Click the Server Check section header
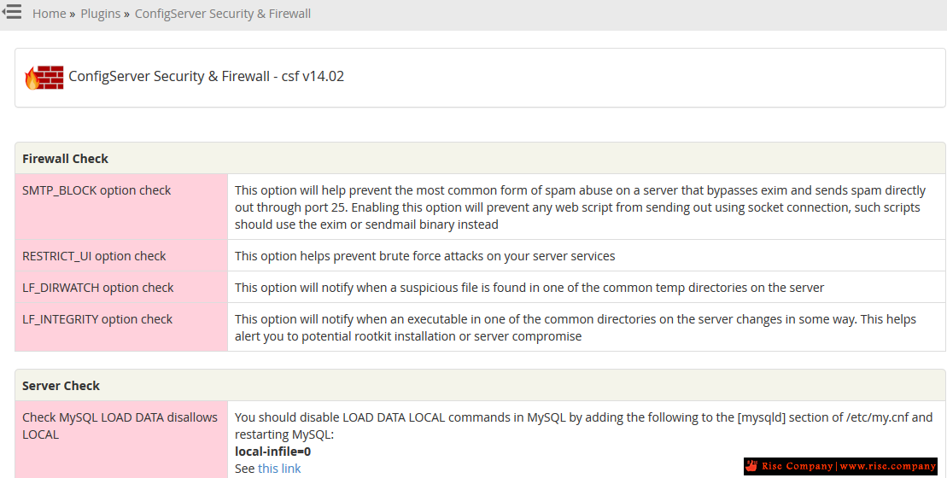947x478 pixels. 480,386
